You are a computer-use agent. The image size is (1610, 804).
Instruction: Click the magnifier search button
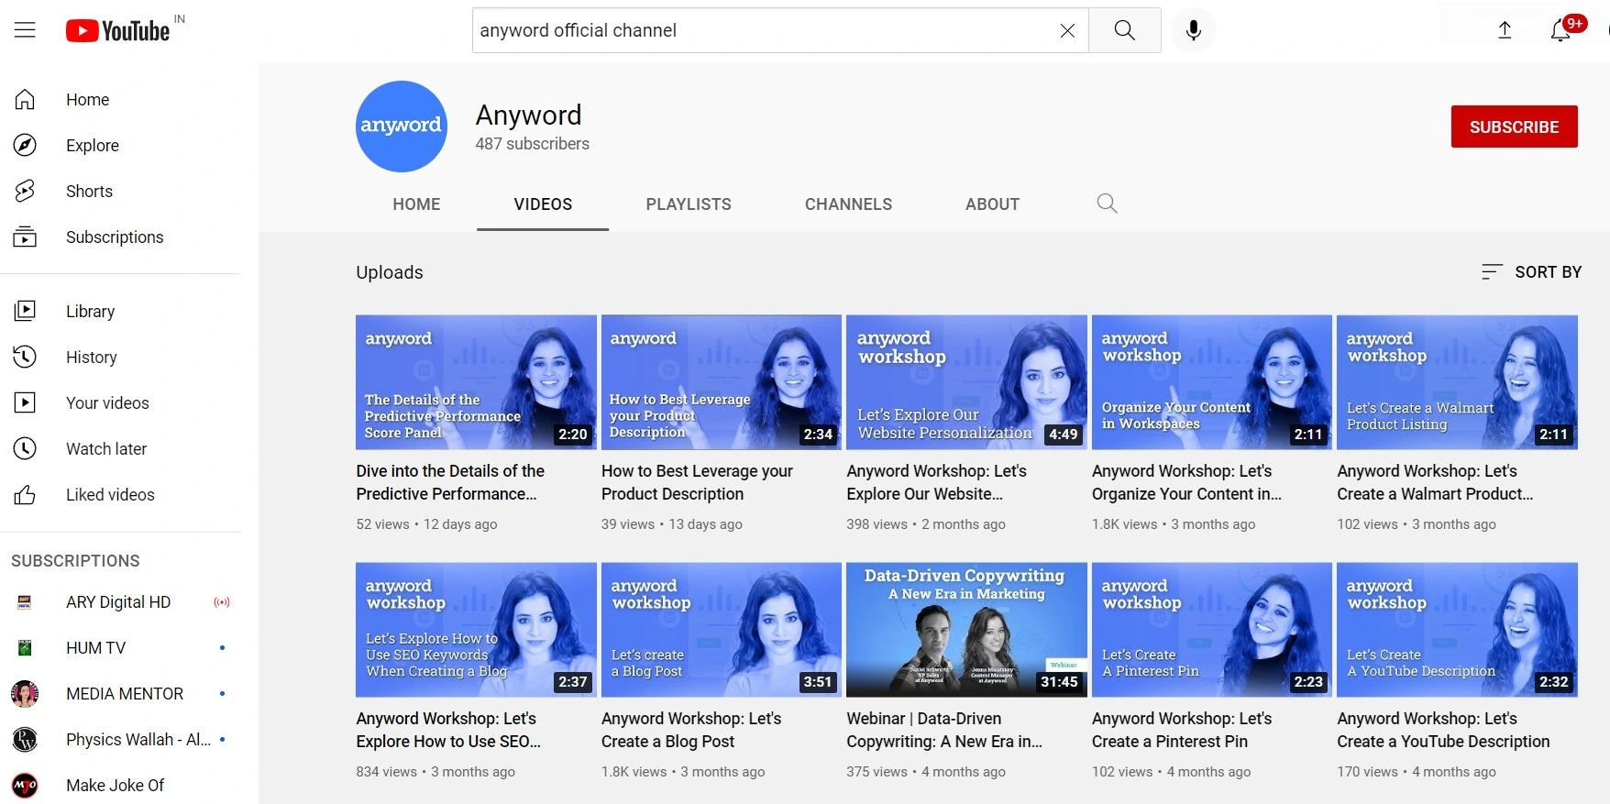click(1125, 30)
